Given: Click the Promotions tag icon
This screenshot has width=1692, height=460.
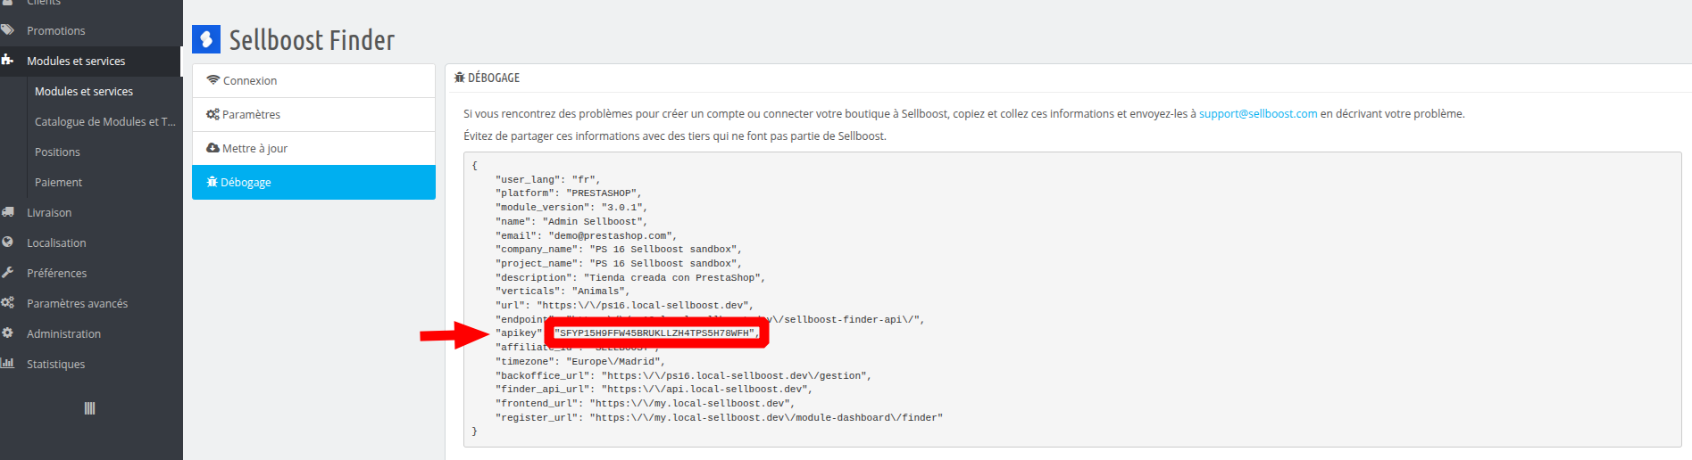Looking at the screenshot, I should point(7,30).
